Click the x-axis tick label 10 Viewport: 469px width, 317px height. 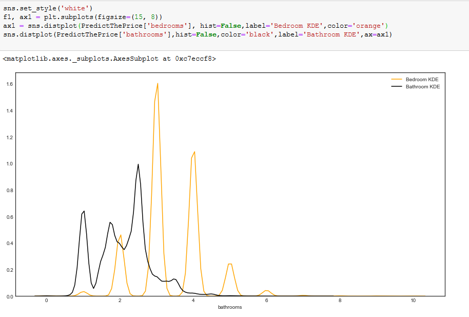413,301
